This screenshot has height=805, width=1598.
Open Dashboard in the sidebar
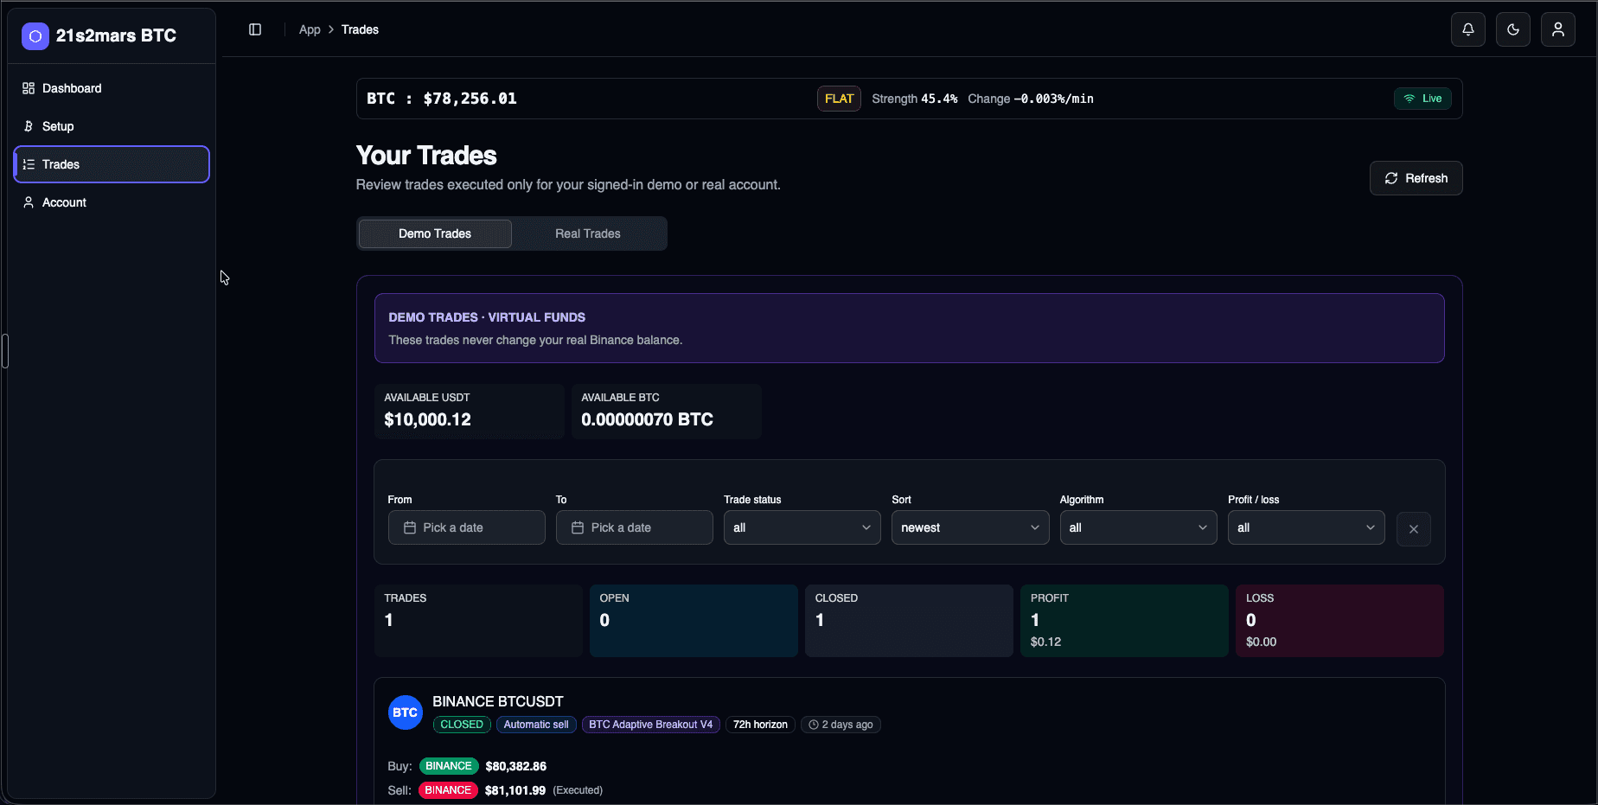112,88
